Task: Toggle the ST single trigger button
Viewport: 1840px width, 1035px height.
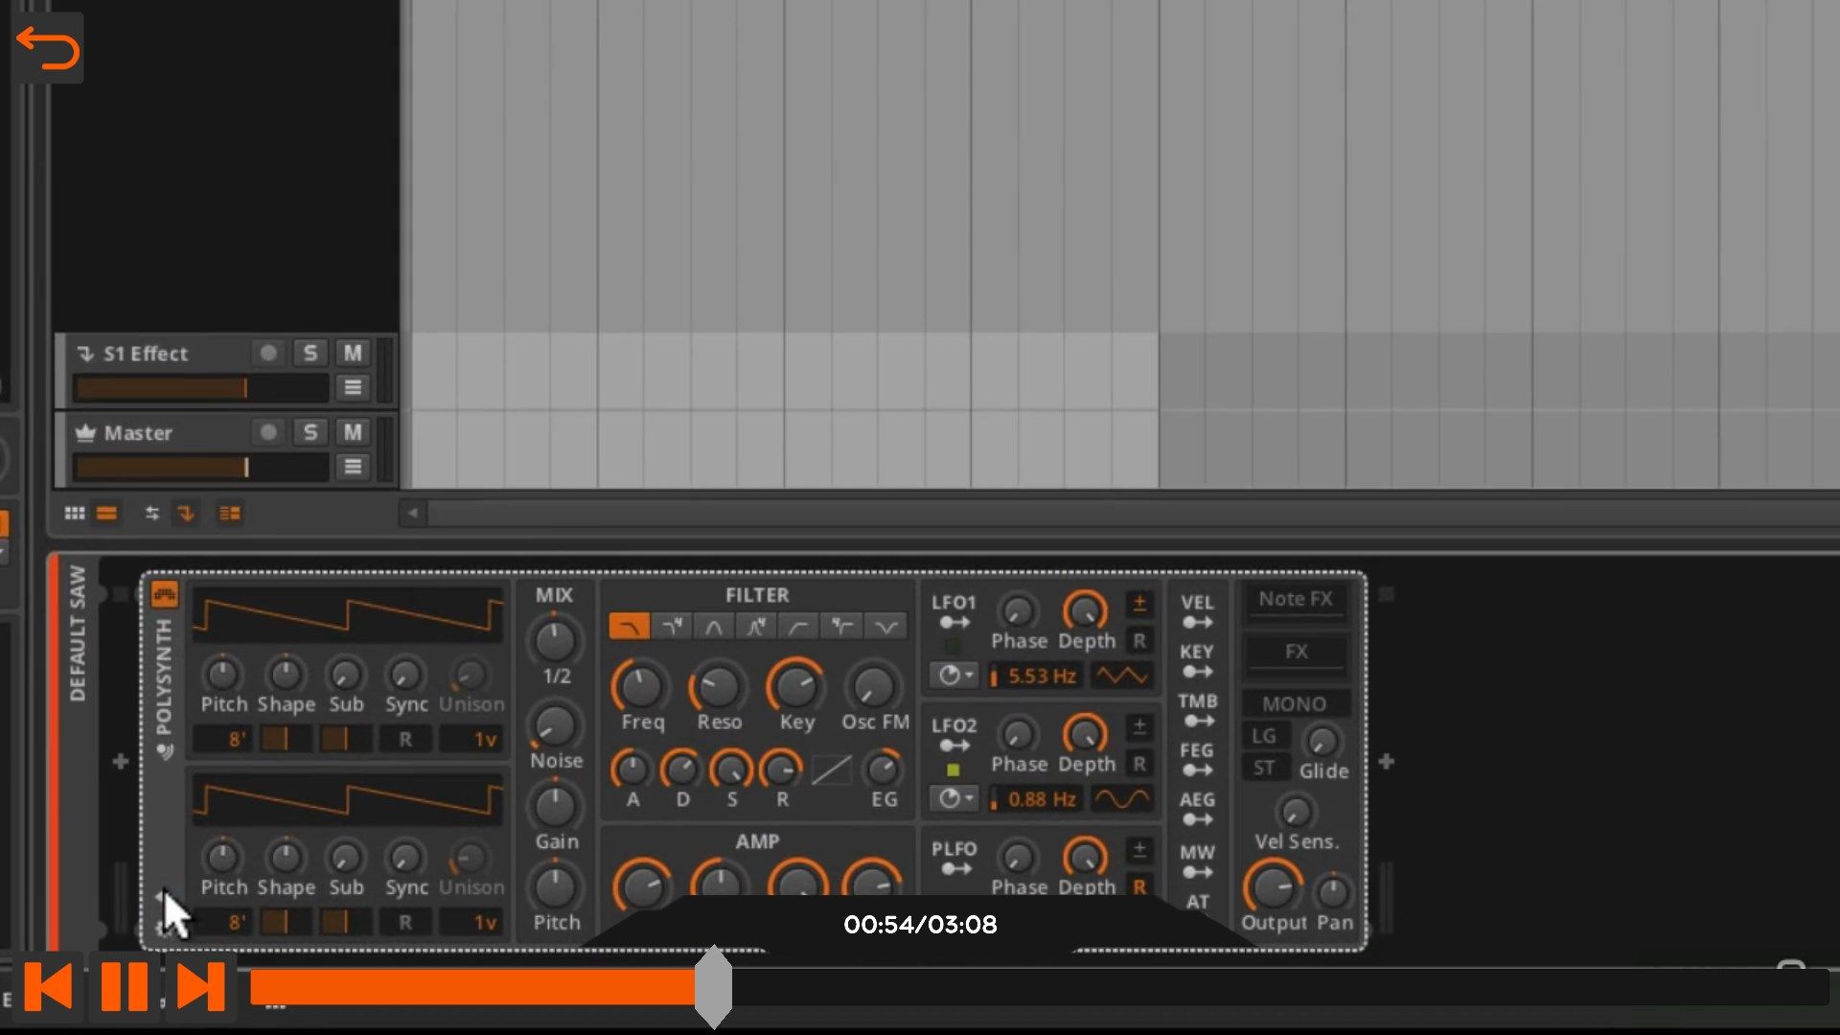Action: click(1264, 768)
